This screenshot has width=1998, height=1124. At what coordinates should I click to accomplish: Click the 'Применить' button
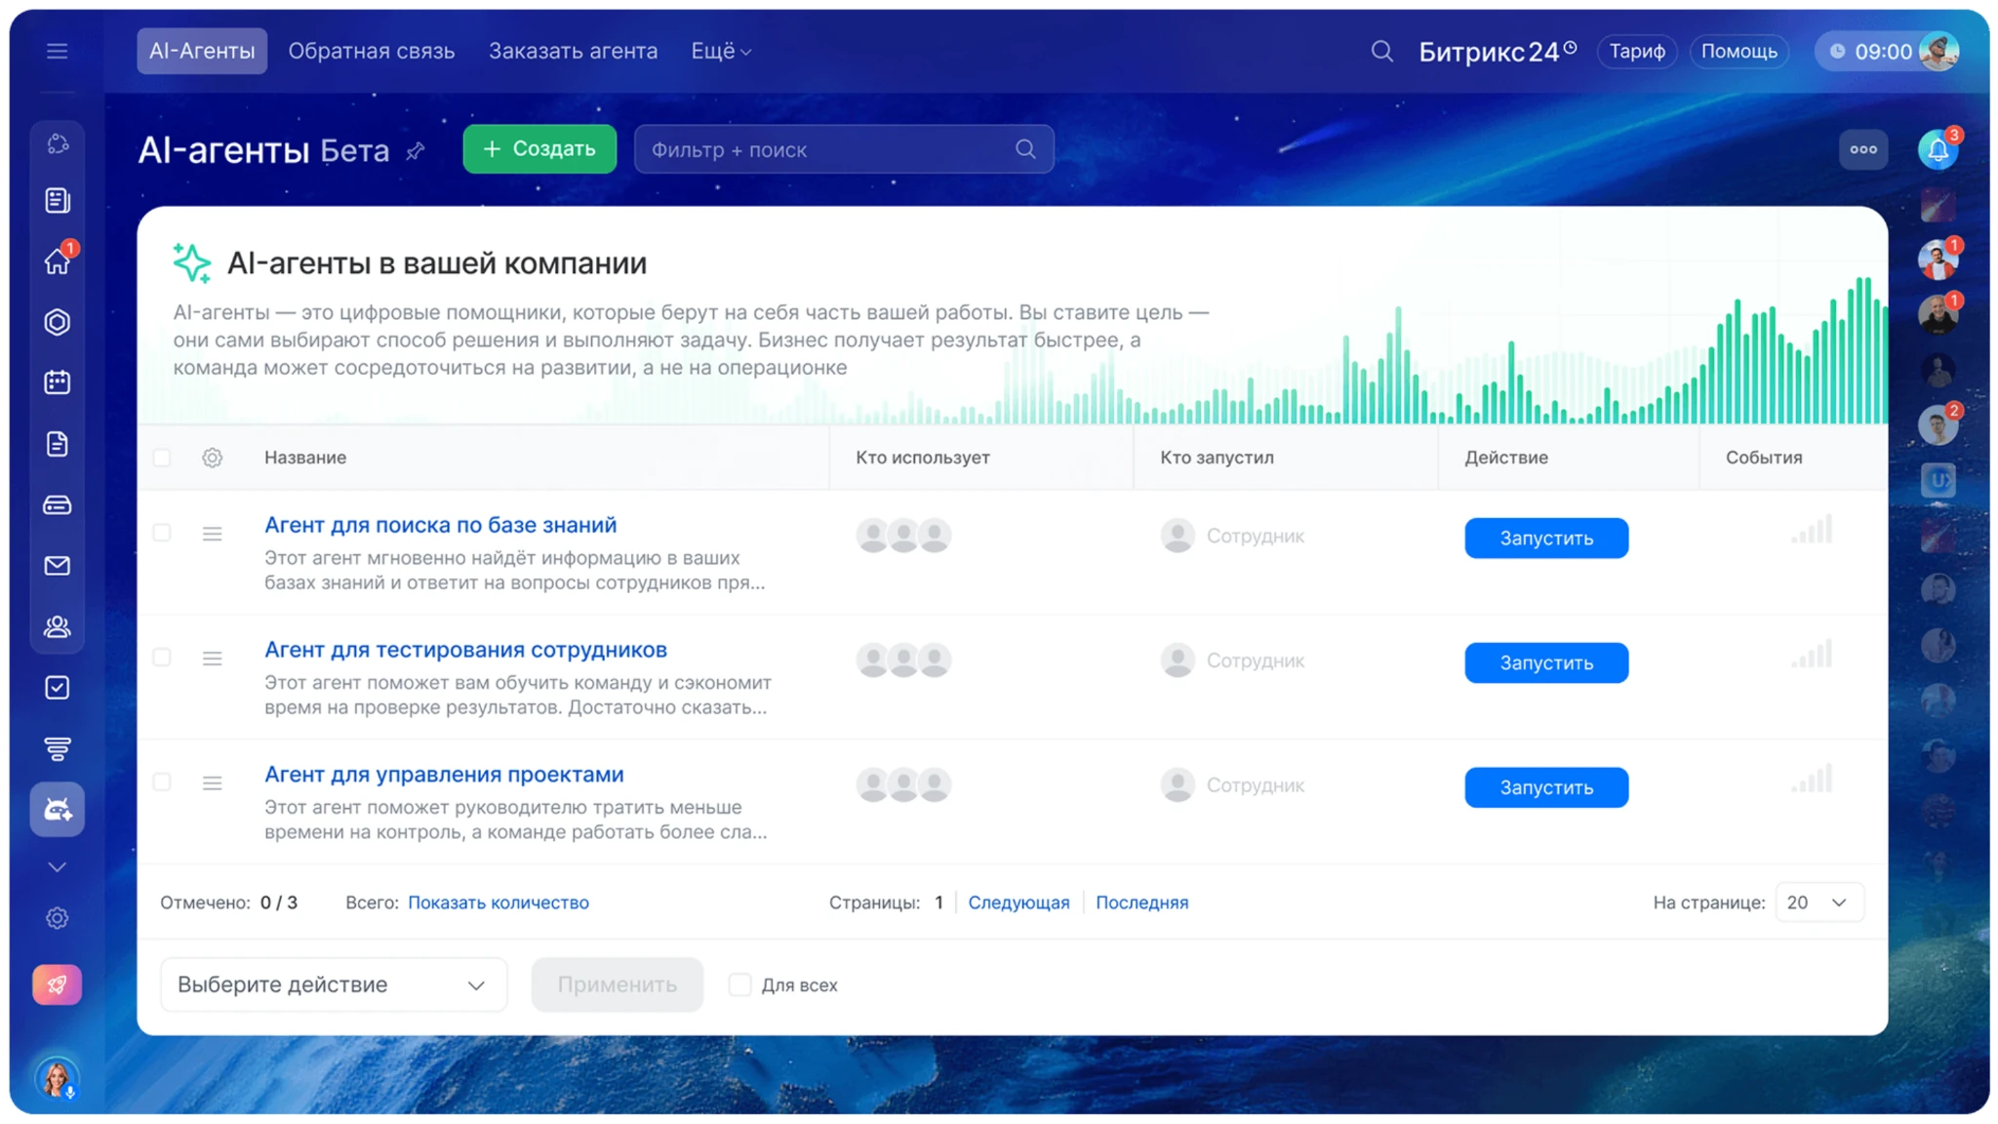[x=618, y=984]
